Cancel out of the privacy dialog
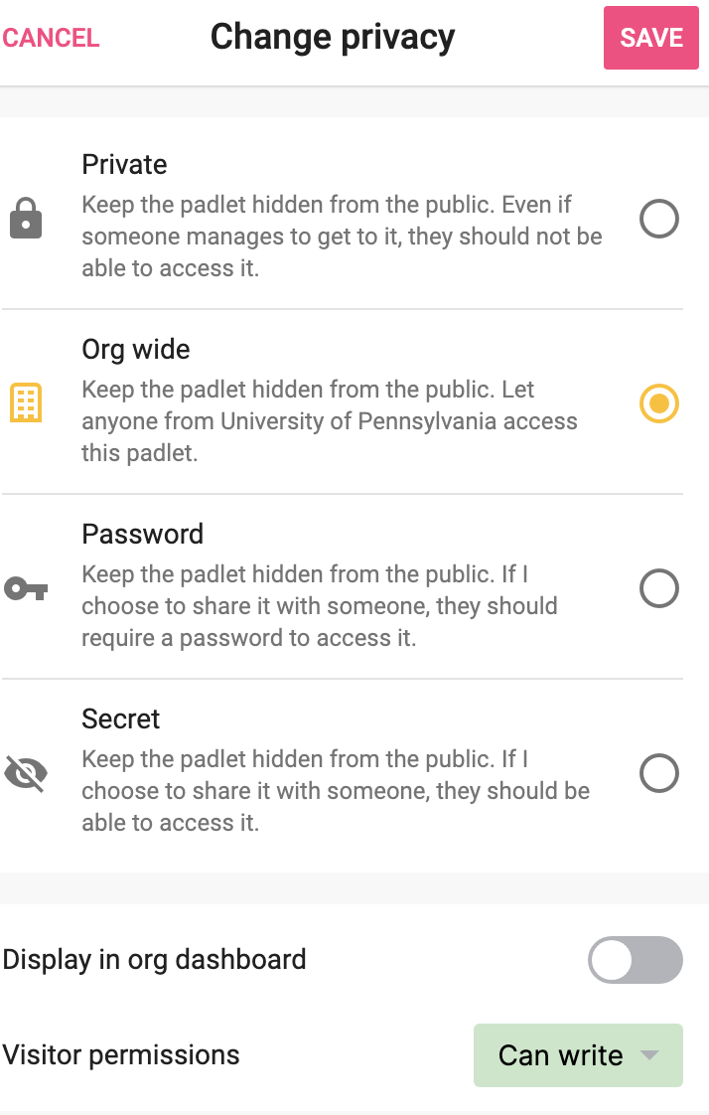Image resolution: width=709 pixels, height=1115 pixels. (51, 38)
